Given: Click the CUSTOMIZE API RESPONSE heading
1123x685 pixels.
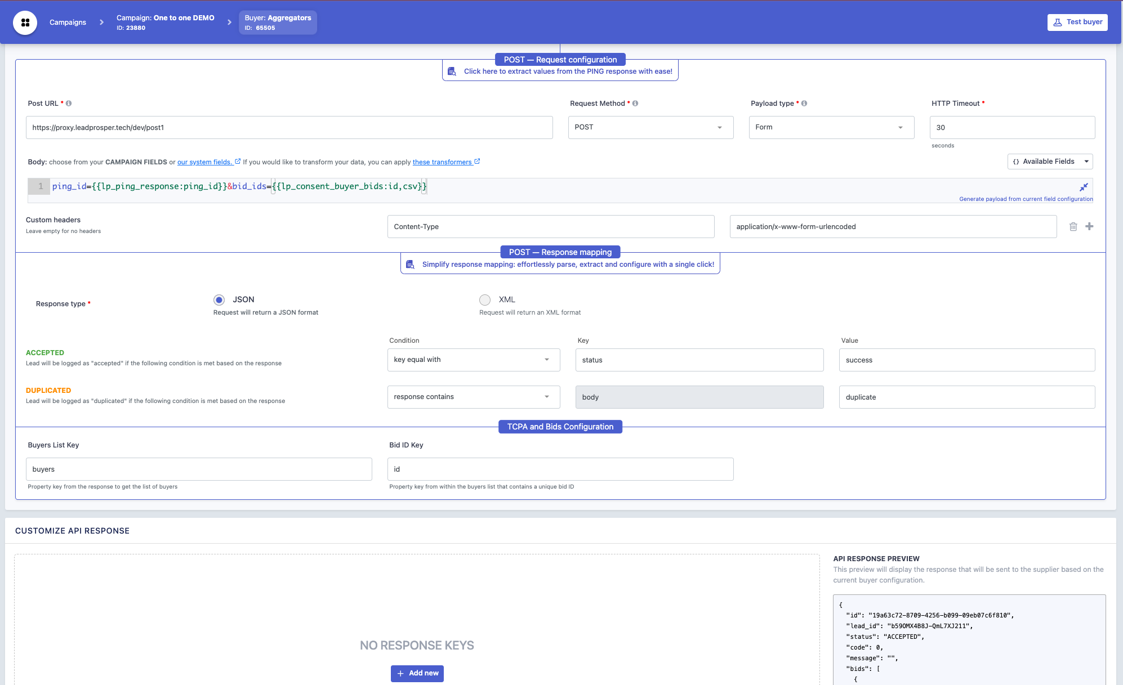Looking at the screenshot, I should coord(72,531).
